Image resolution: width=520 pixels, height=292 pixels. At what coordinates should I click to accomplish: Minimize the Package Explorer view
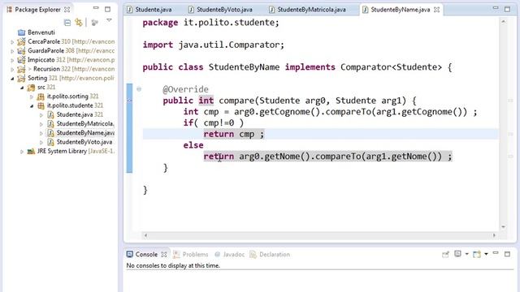coord(96,8)
